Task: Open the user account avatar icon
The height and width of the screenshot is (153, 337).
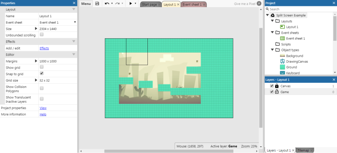Action: coord(259,4)
